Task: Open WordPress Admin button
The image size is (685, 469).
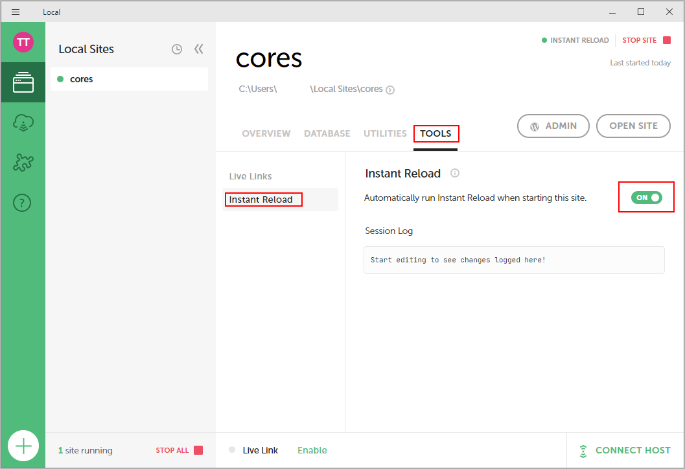Action: [x=553, y=126]
